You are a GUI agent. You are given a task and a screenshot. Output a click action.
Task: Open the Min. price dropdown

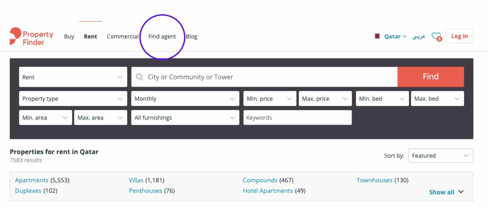pyautogui.click(x=269, y=99)
